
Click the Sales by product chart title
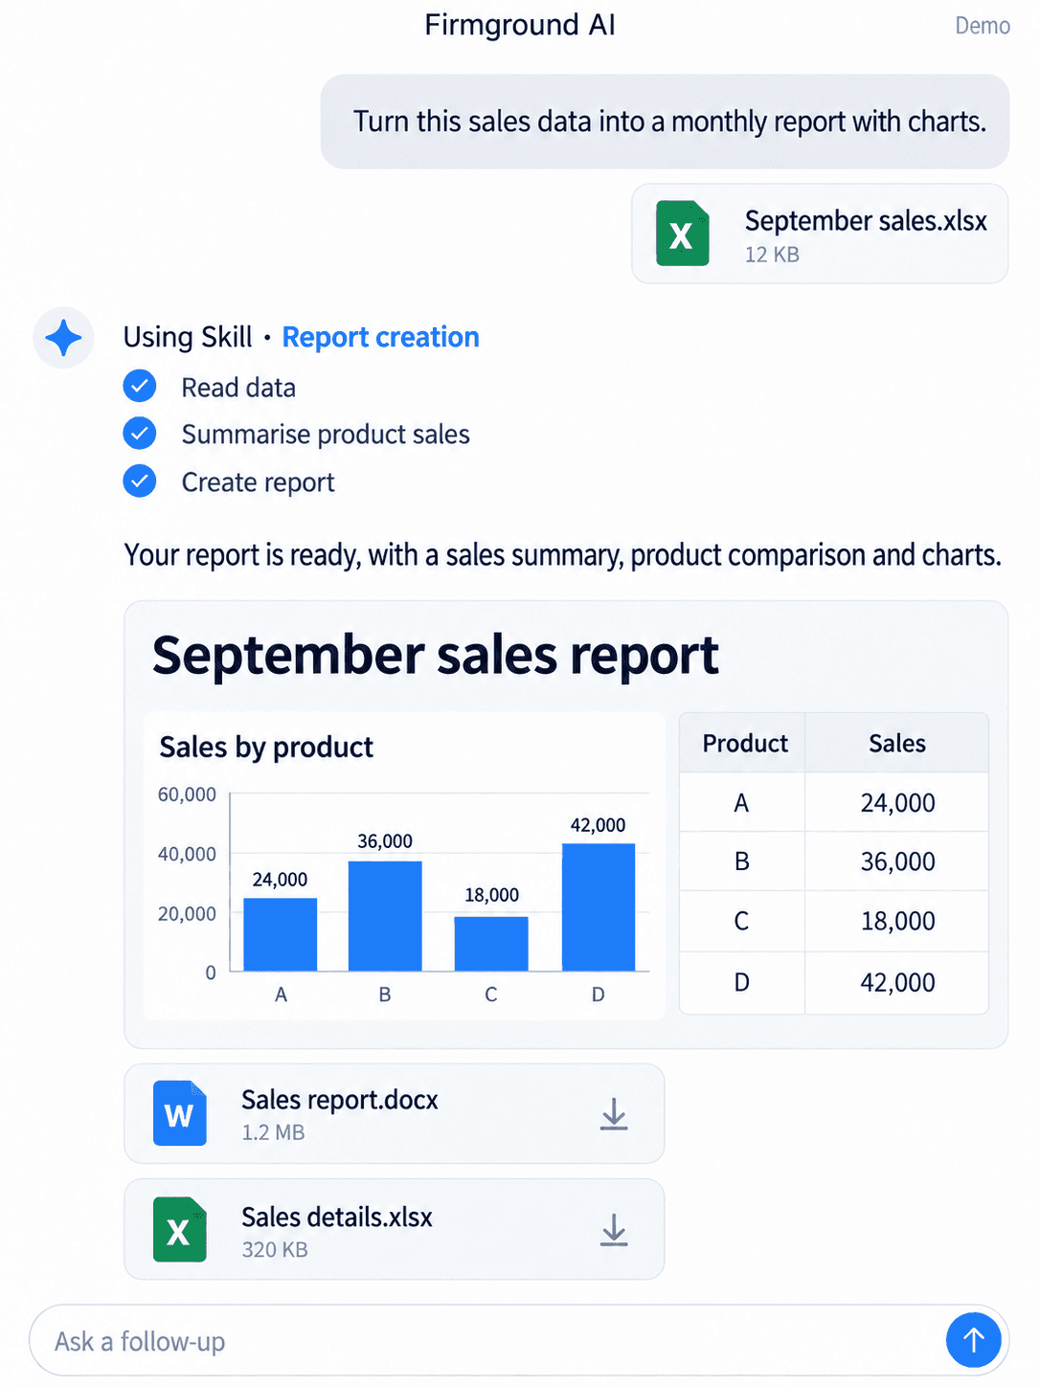[x=266, y=747]
